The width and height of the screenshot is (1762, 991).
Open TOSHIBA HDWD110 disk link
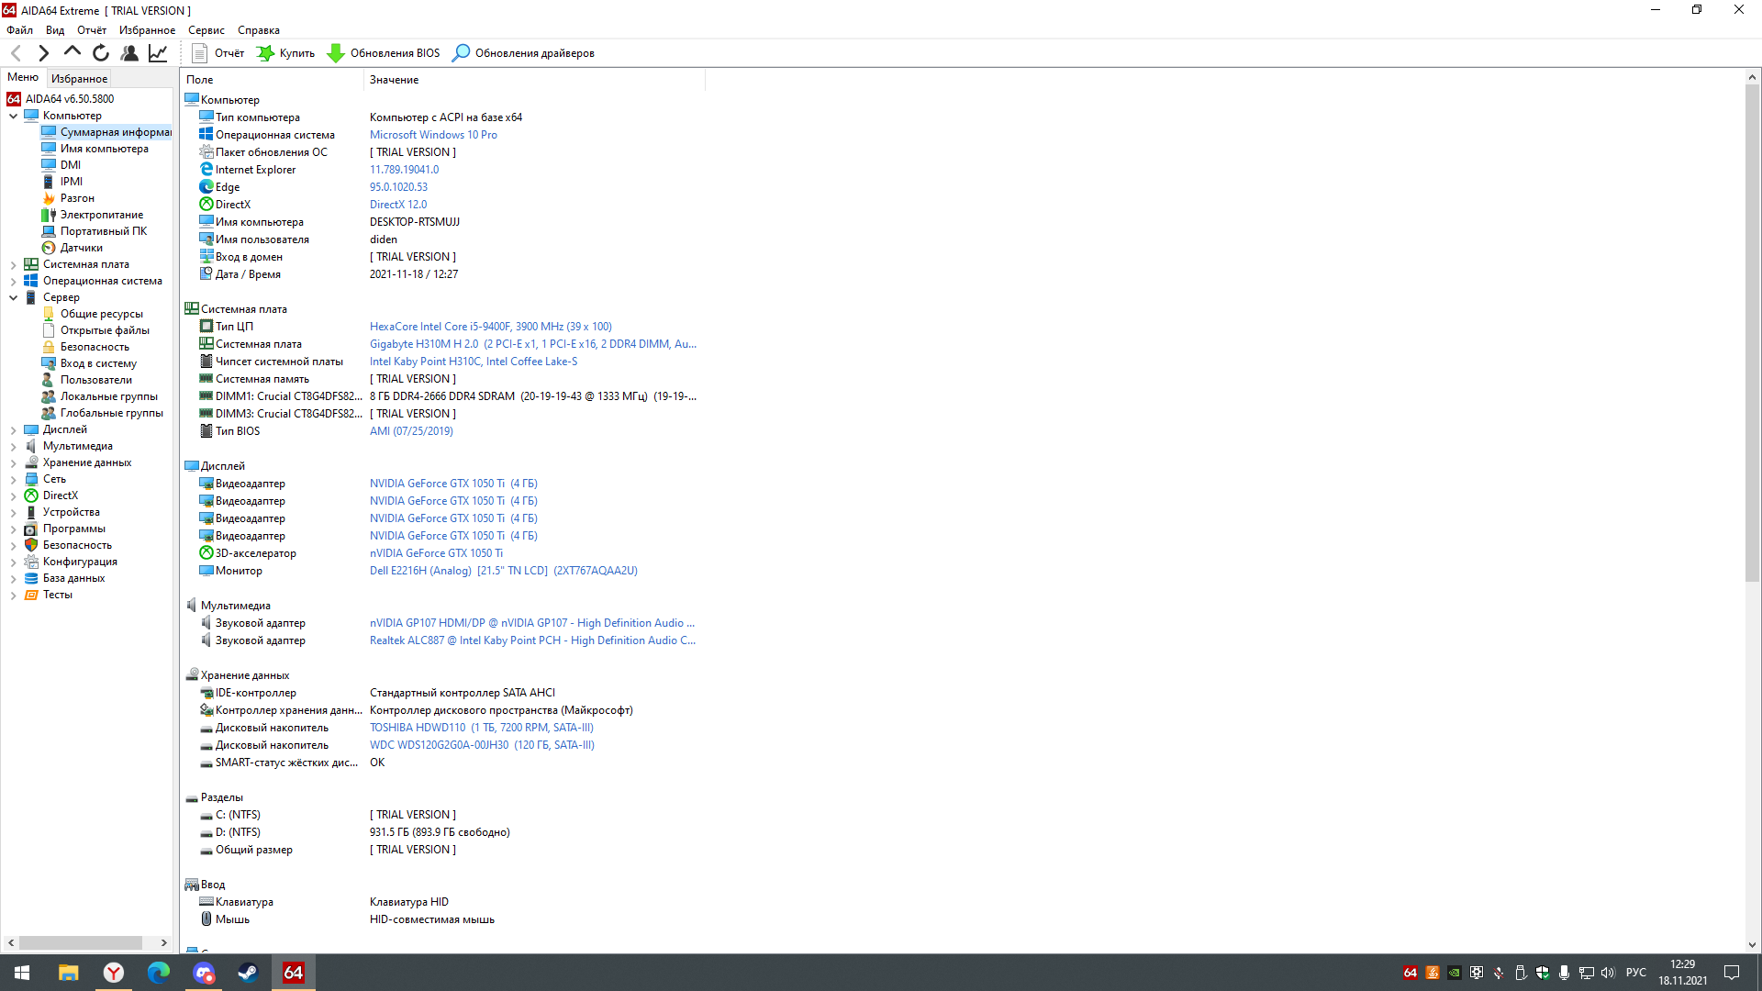point(482,728)
